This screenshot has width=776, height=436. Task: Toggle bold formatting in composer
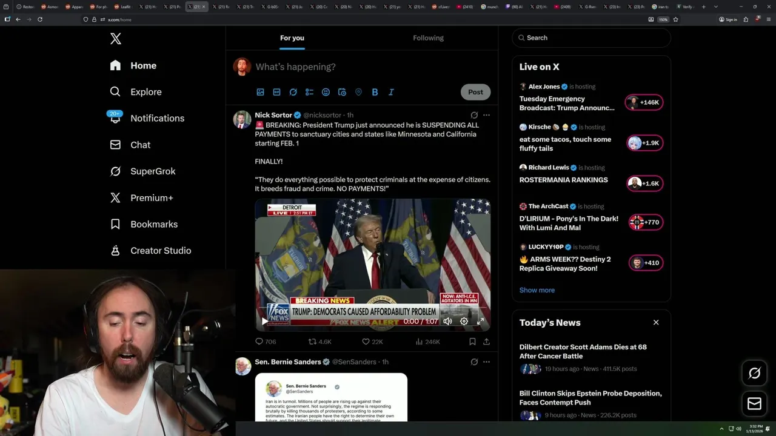click(375, 92)
